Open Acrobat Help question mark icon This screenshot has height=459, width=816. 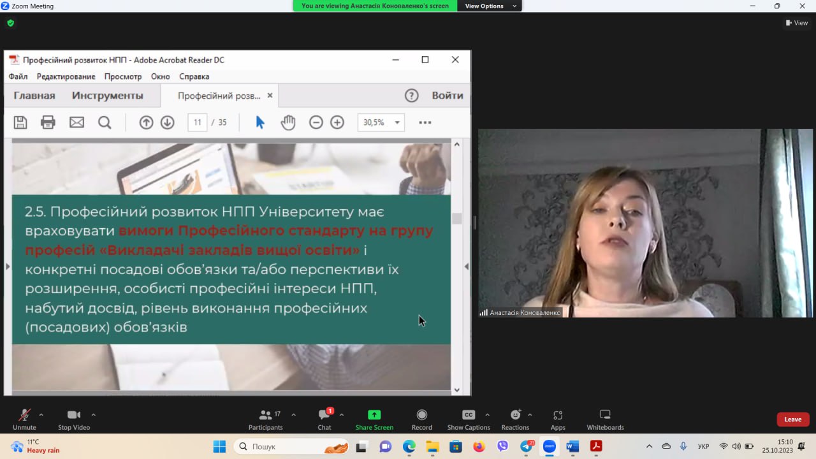point(412,96)
